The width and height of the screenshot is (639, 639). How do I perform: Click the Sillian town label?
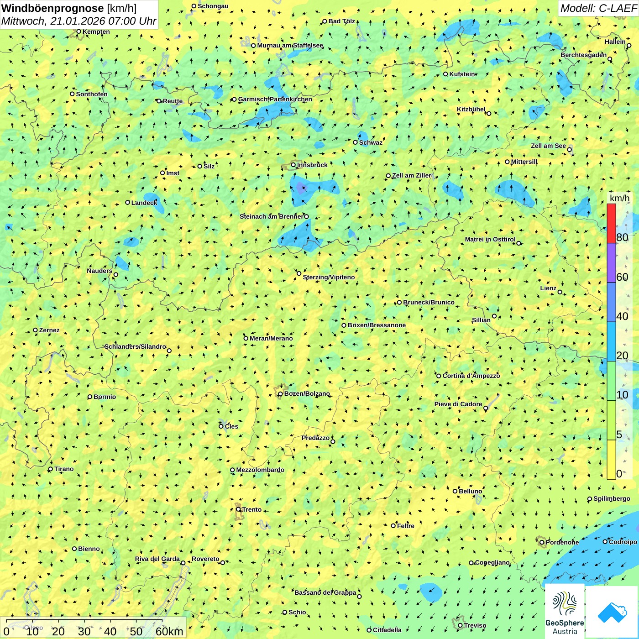(481, 320)
